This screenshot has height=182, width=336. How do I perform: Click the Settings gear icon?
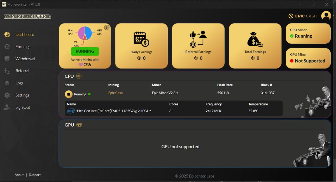pos(7,95)
